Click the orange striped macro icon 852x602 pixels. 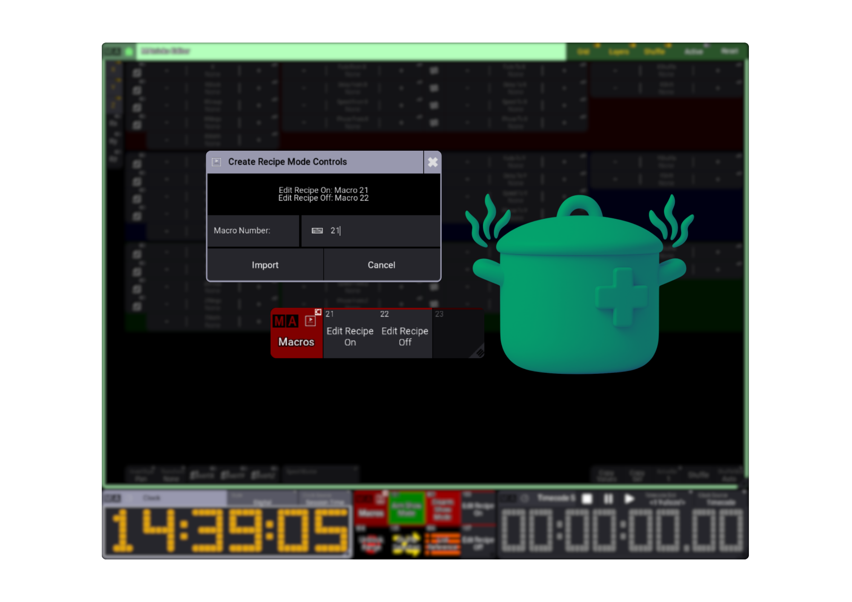[443, 544]
